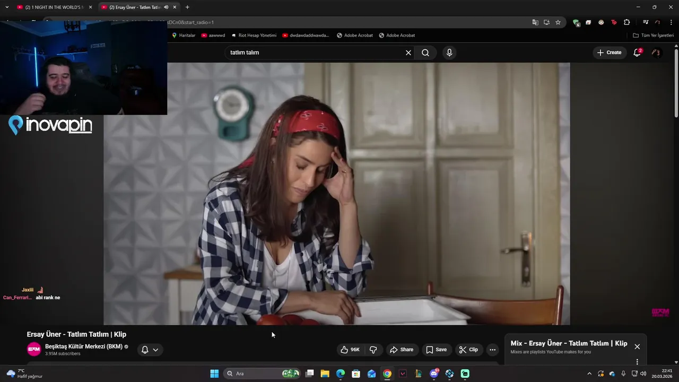Close the Ersay Üner tab
This screenshot has height=382, width=679.
[175, 7]
